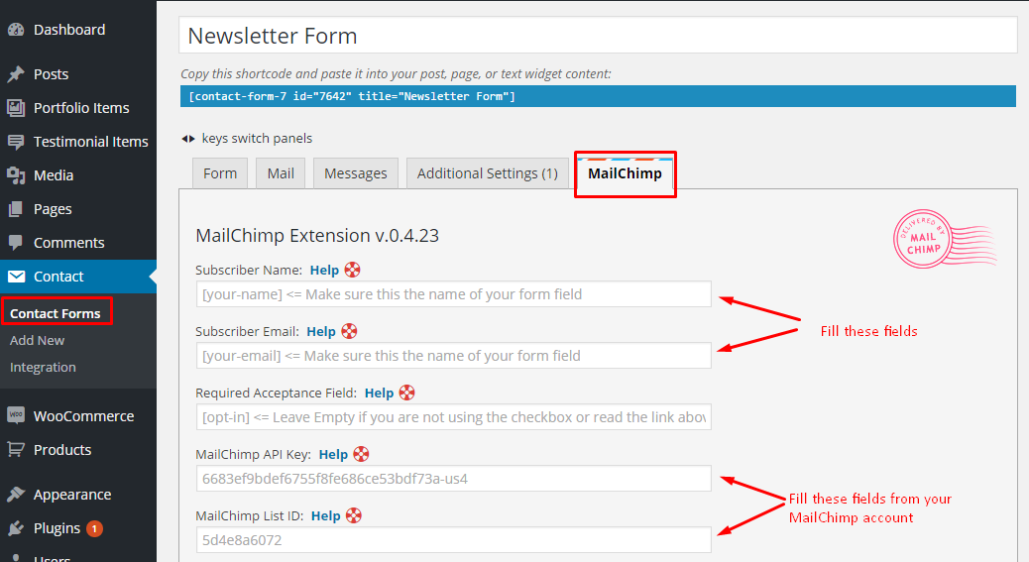The image size is (1029, 562).
Task: Click the Dashboard gauge icon
Action: (x=16, y=30)
